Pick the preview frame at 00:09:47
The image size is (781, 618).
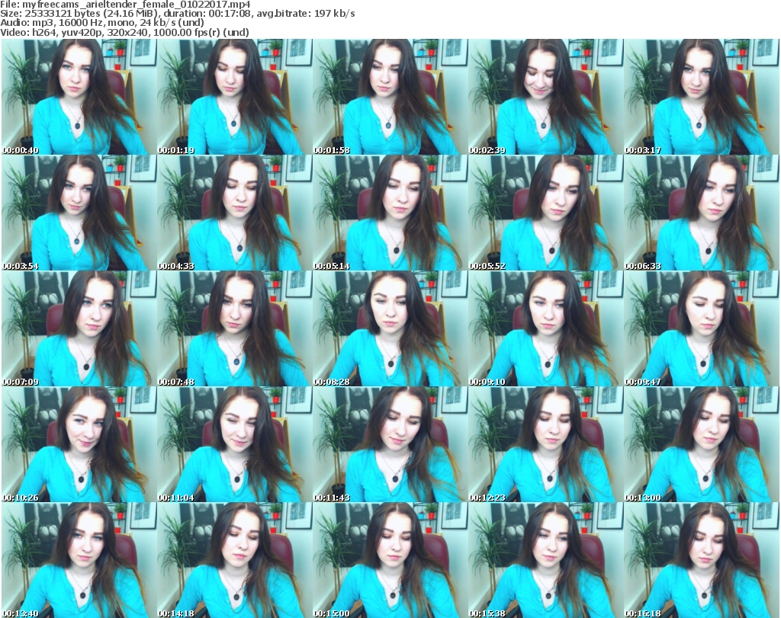[x=702, y=329]
